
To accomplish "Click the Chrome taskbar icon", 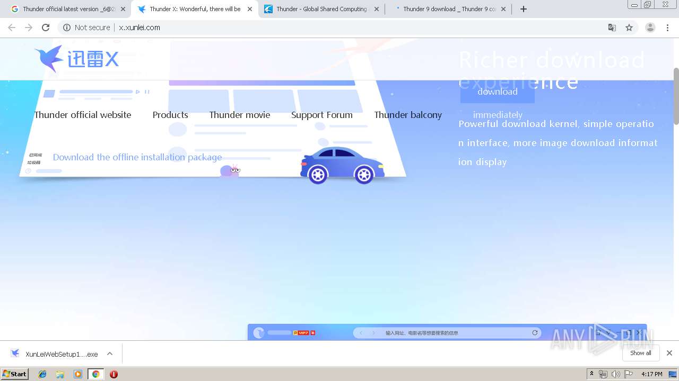I will 95,374.
